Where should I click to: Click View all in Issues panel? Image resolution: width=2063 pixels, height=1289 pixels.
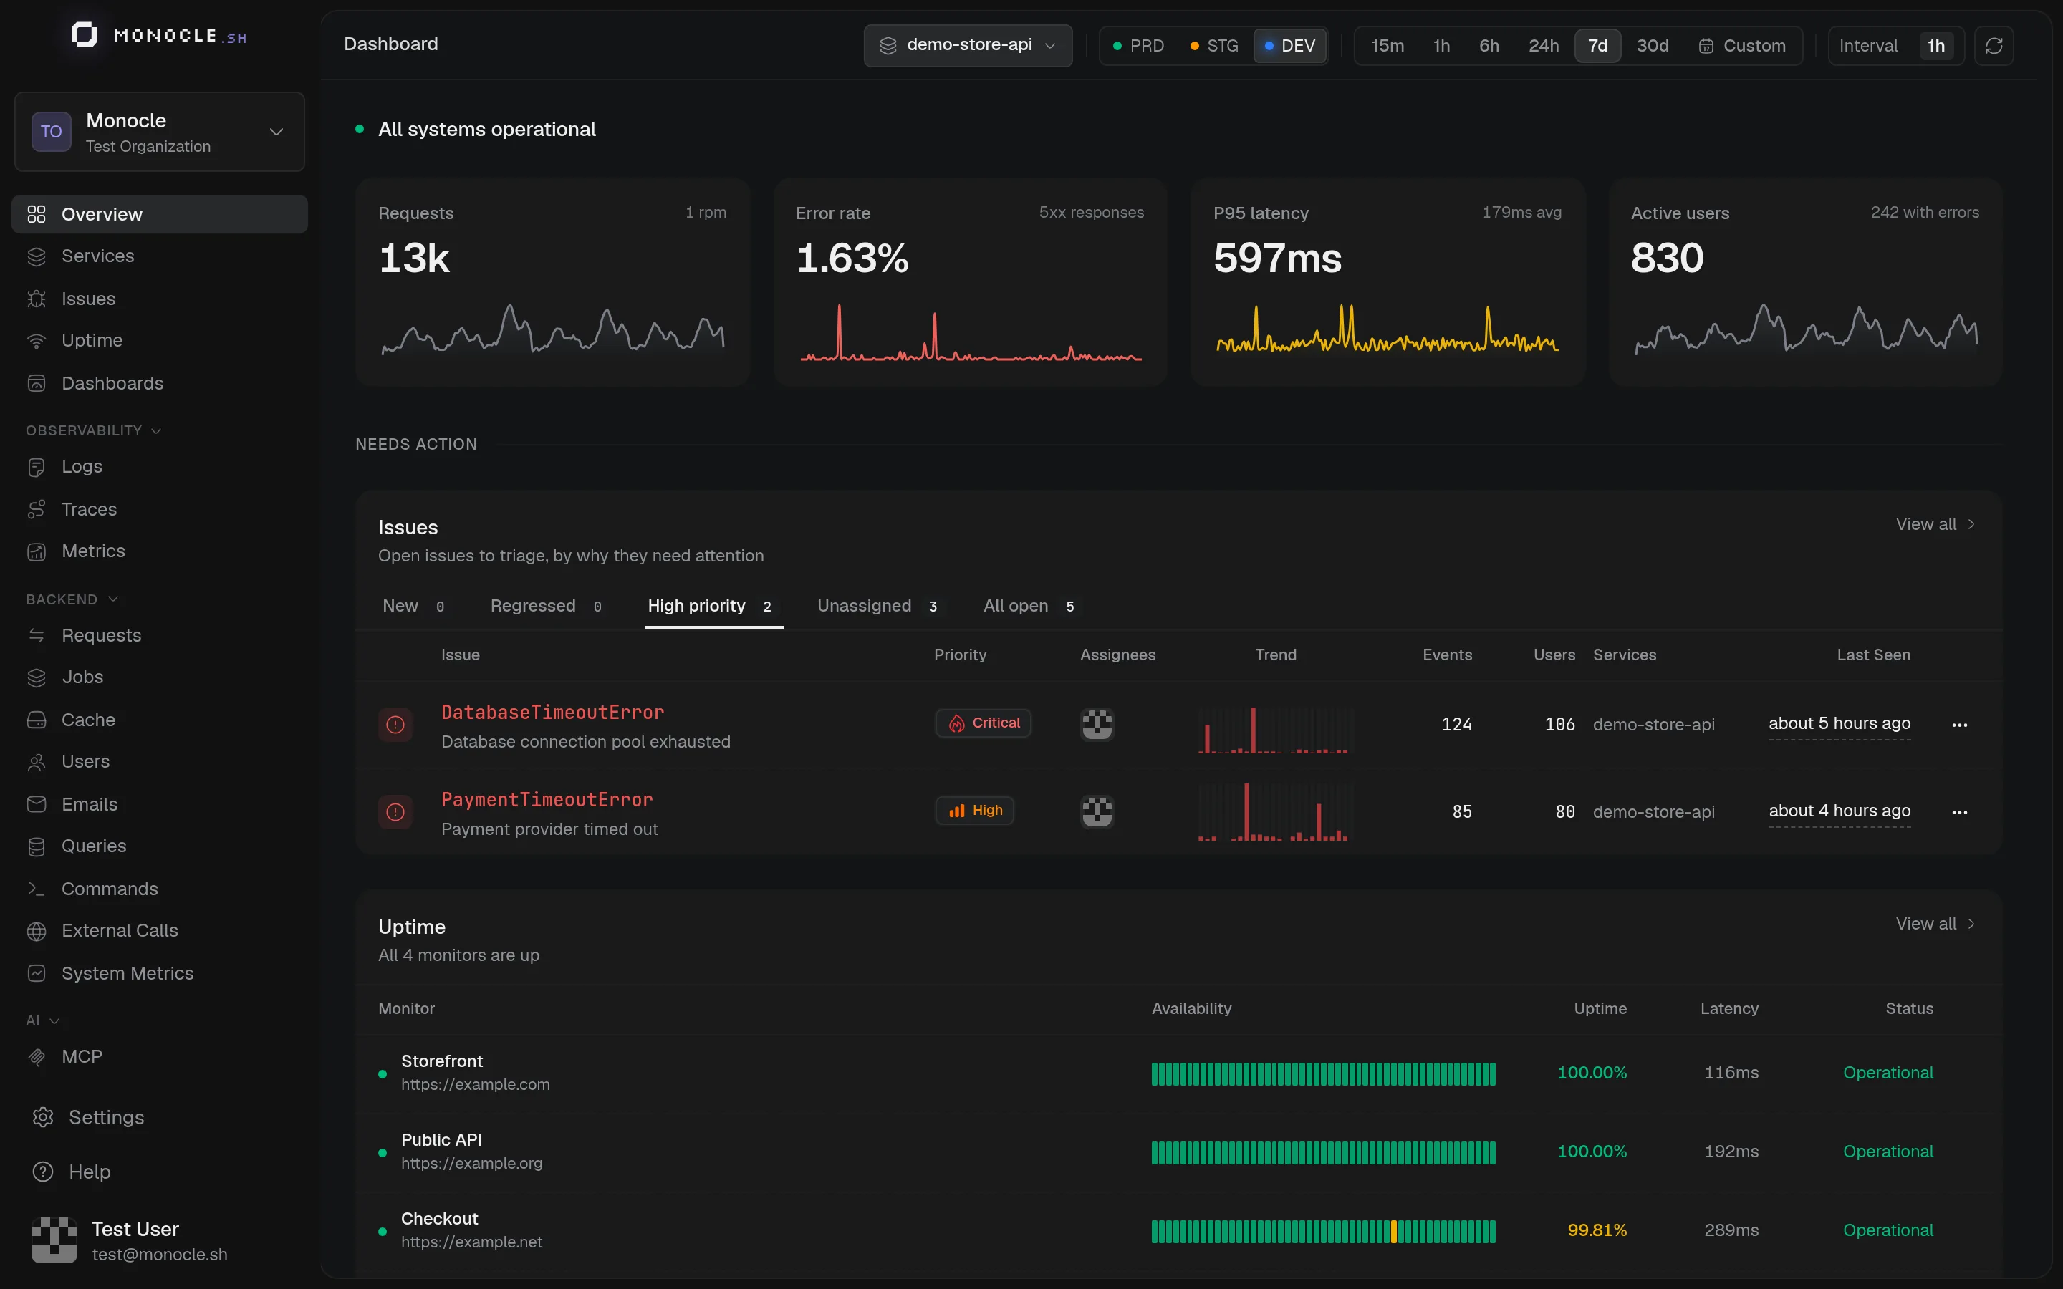(1935, 524)
